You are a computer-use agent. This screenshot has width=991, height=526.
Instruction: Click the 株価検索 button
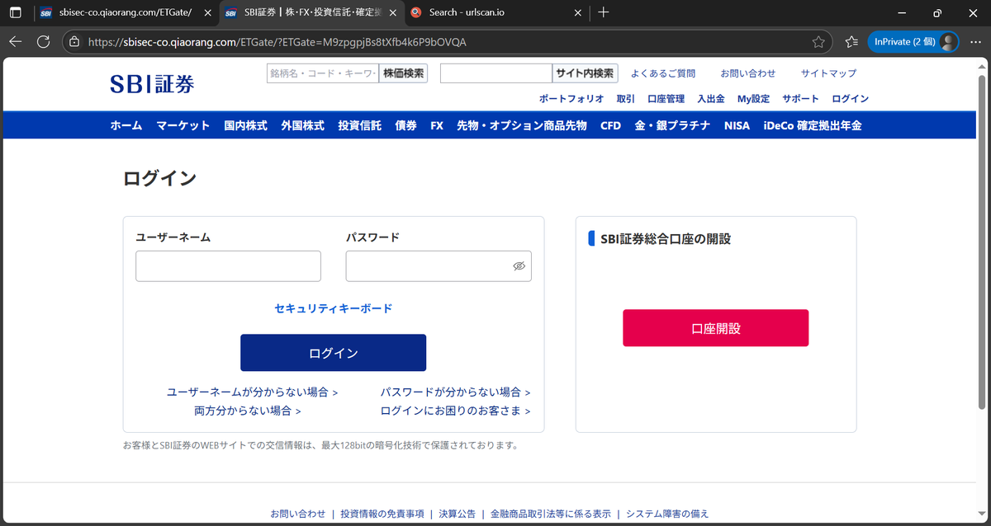point(404,73)
